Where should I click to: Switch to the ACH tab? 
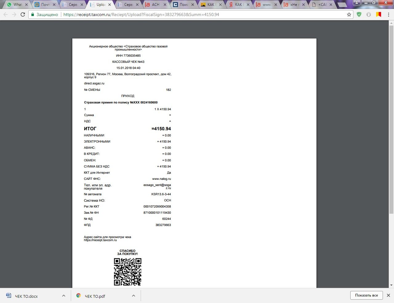(156, 5)
